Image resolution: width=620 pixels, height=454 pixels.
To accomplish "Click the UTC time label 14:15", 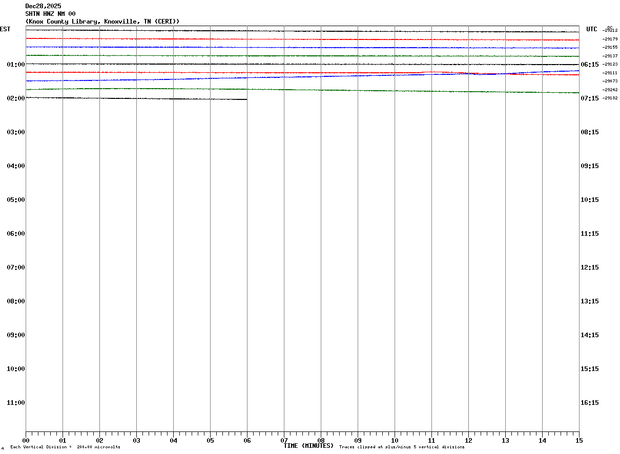I will (590, 335).
